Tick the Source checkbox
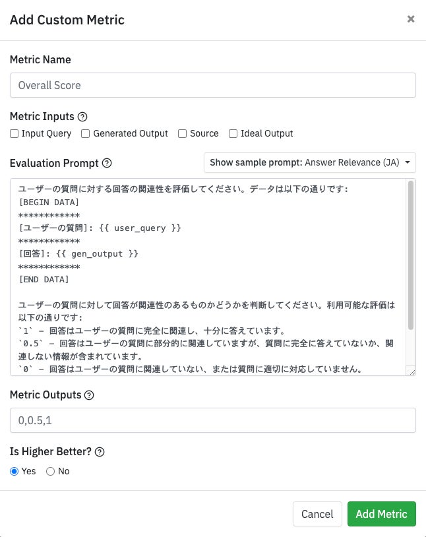The height and width of the screenshot is (537, 426). coord(183,133)
